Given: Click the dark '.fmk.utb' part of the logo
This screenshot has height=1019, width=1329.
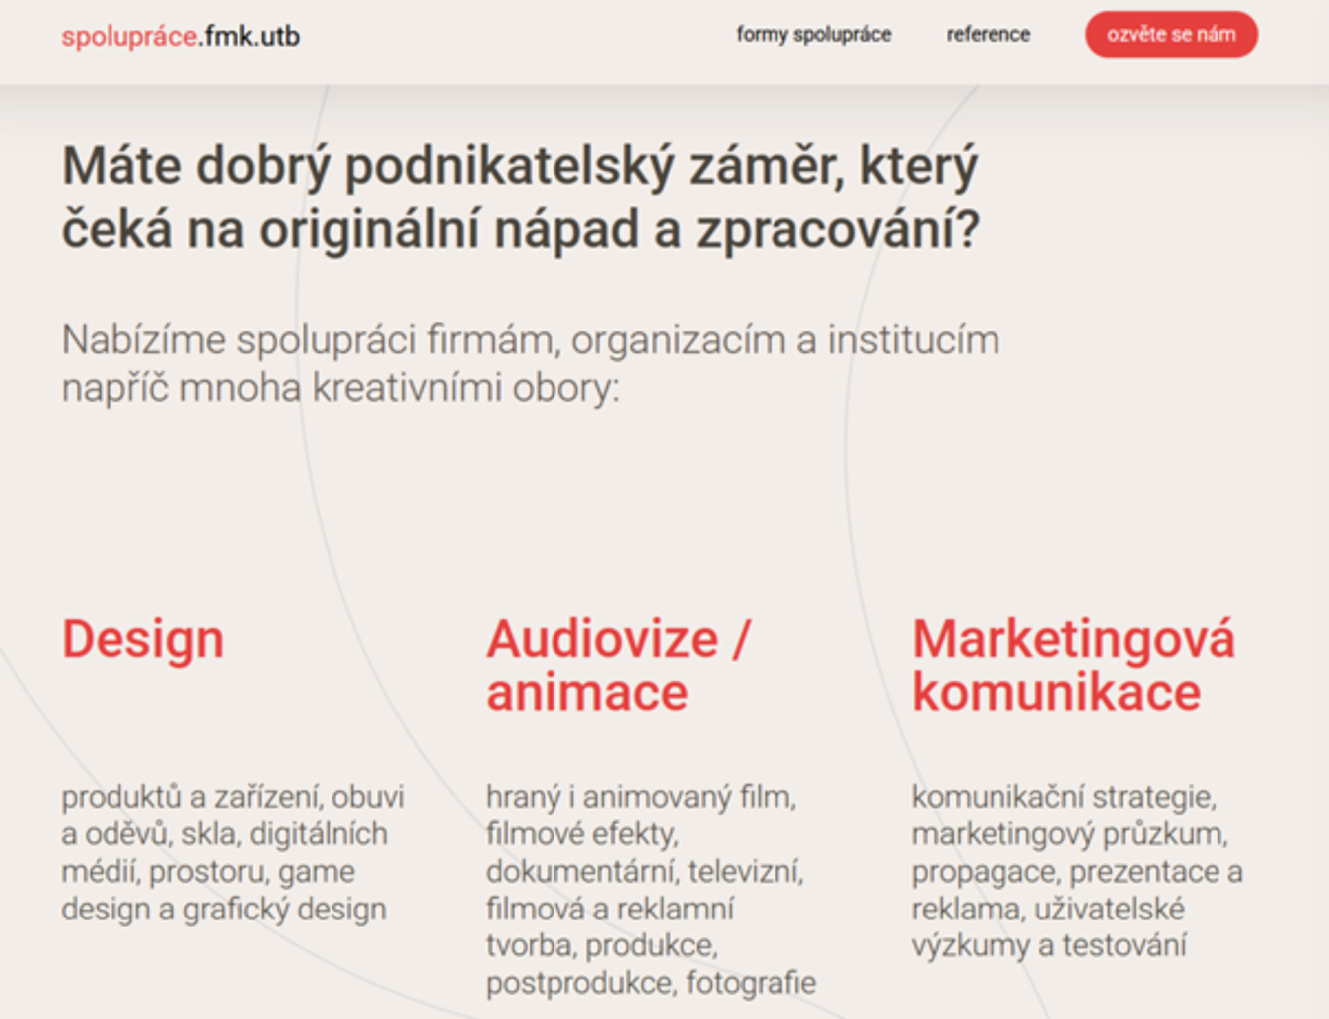Looking at the screenshot, I should (249, 37).
